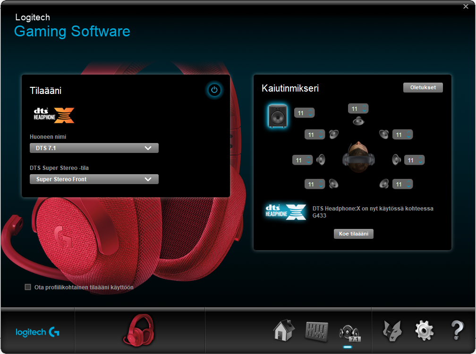Click the DTS Headphone:X logo in Kaiutinmikseri panel
476x354 pixels.
click(286, 212)
